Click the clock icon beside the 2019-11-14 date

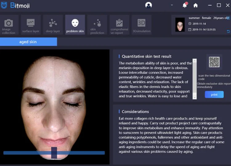[x=190, y=24]
